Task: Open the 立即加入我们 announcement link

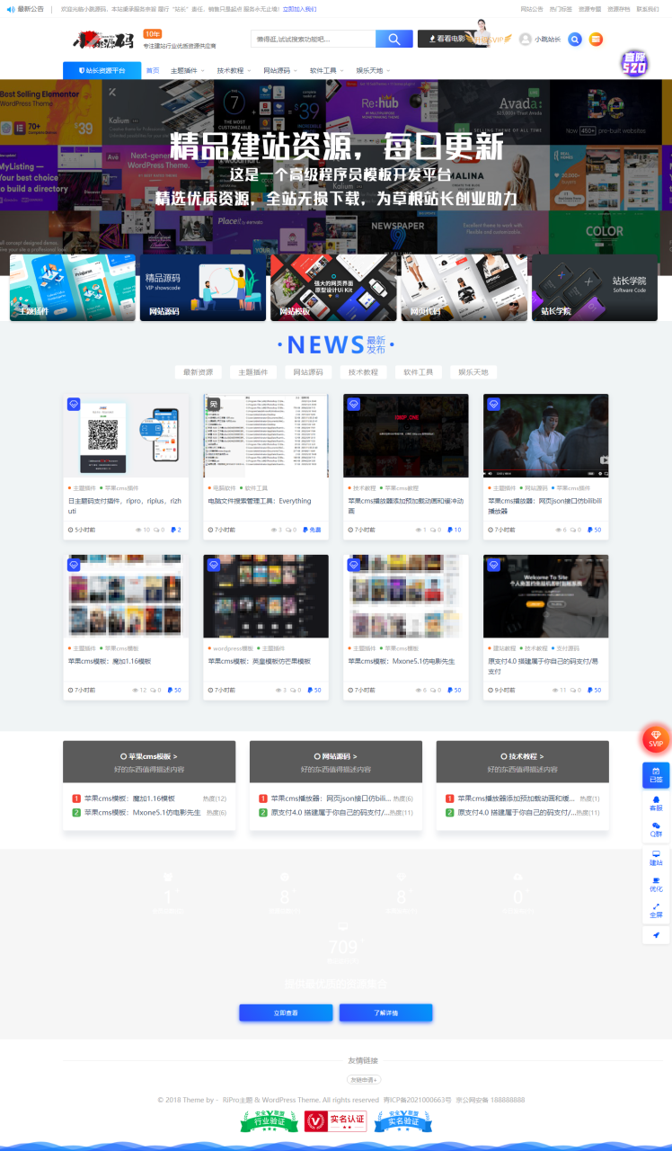Action: [x=299, y=9]
